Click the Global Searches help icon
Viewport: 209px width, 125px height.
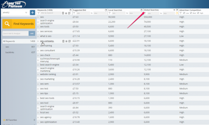(x=177, y=10)
